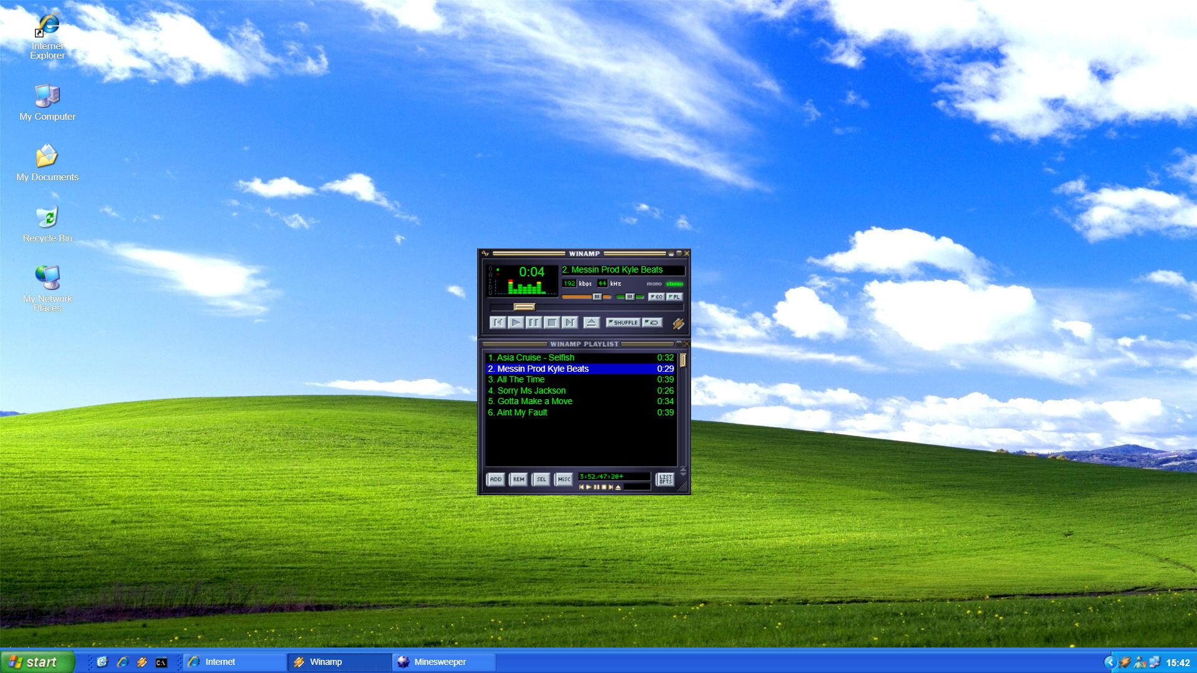Stop playback with Winamp's Stop button
Image resolution: width=1197 pixels, height=673 pixels.
coord(552,322)
